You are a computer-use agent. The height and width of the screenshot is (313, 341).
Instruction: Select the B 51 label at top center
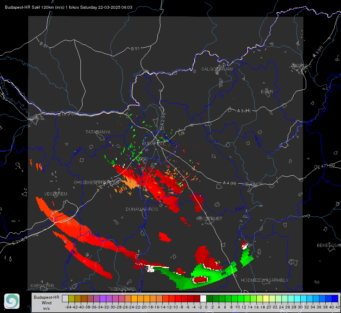point(135,49)
